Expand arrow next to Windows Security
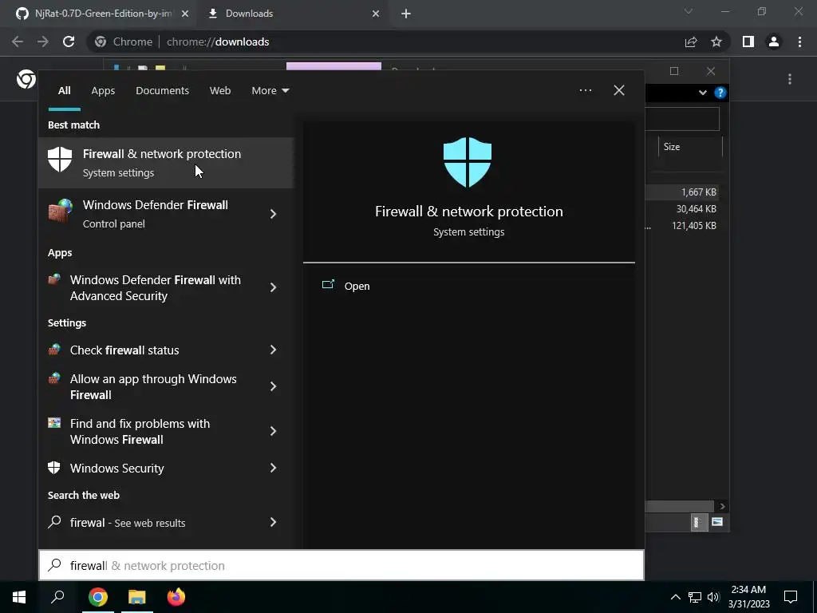Viewport: 817px width, 613px height. [x=273, y=468]
